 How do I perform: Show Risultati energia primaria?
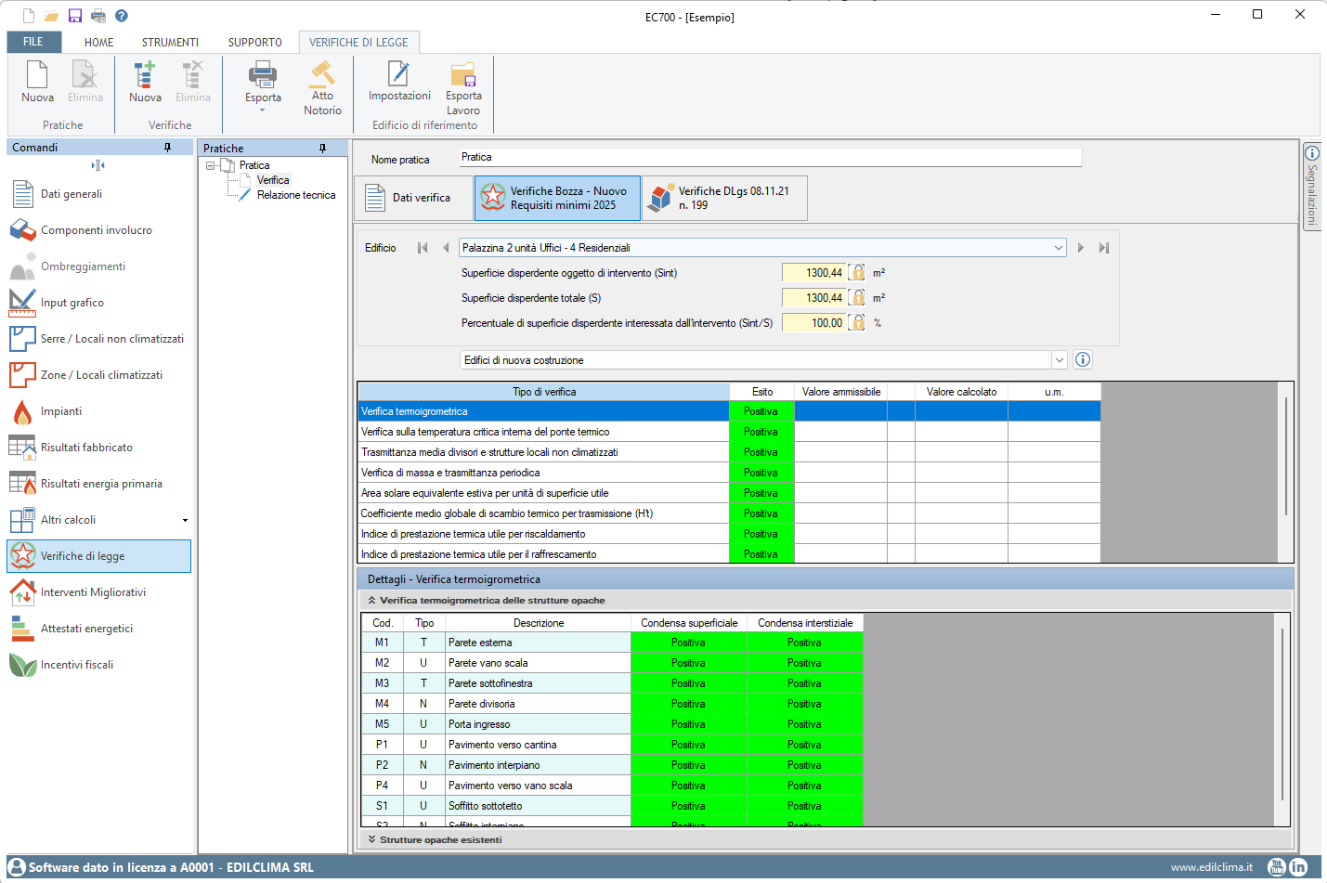point(99,484)
